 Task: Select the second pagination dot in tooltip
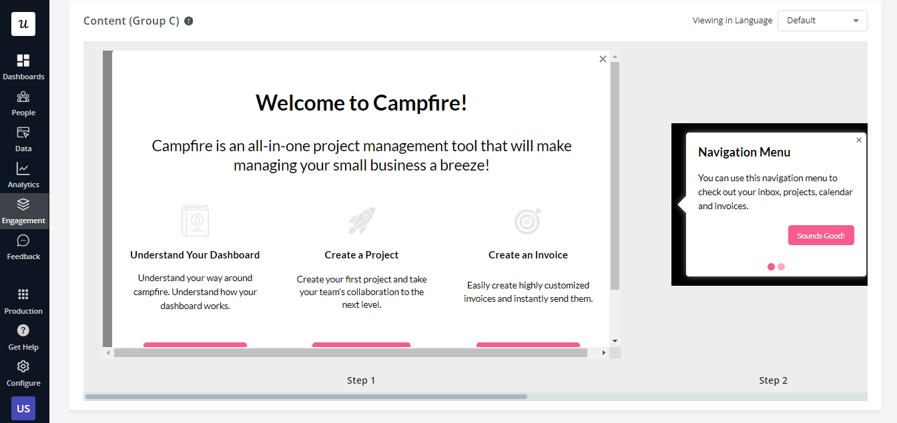pyautogui.click(x=782, y=266)
